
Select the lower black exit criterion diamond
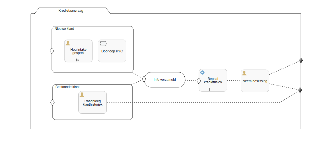pos(300,90)
